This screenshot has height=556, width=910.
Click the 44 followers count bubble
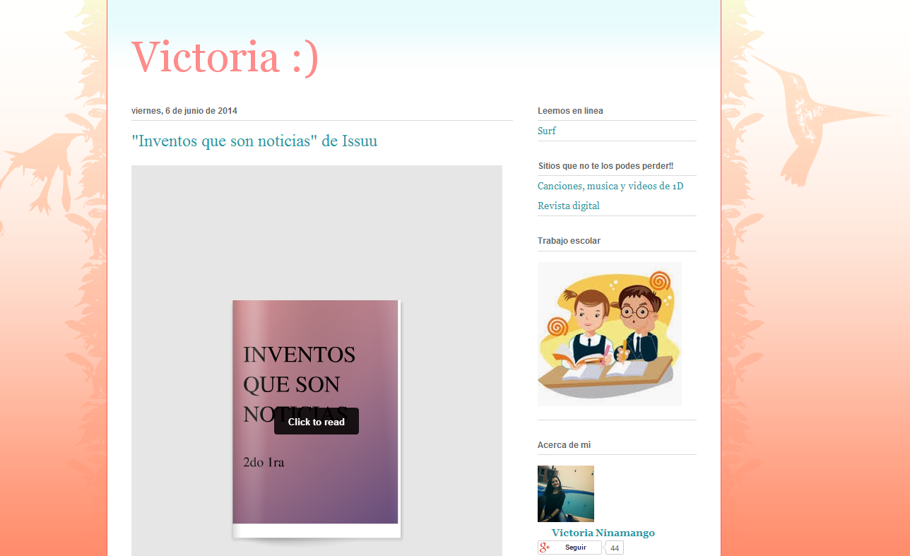tap(615, 548)
